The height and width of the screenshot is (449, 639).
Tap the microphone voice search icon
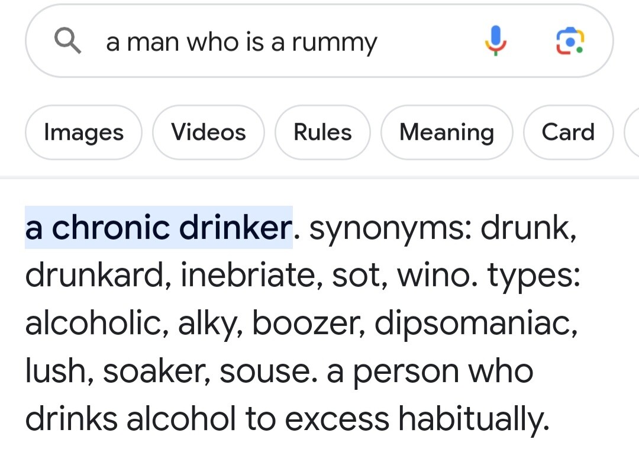tap(496, 41)
